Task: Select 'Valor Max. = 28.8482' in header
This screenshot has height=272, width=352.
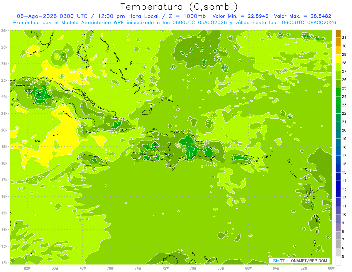Action: [303, 16]
